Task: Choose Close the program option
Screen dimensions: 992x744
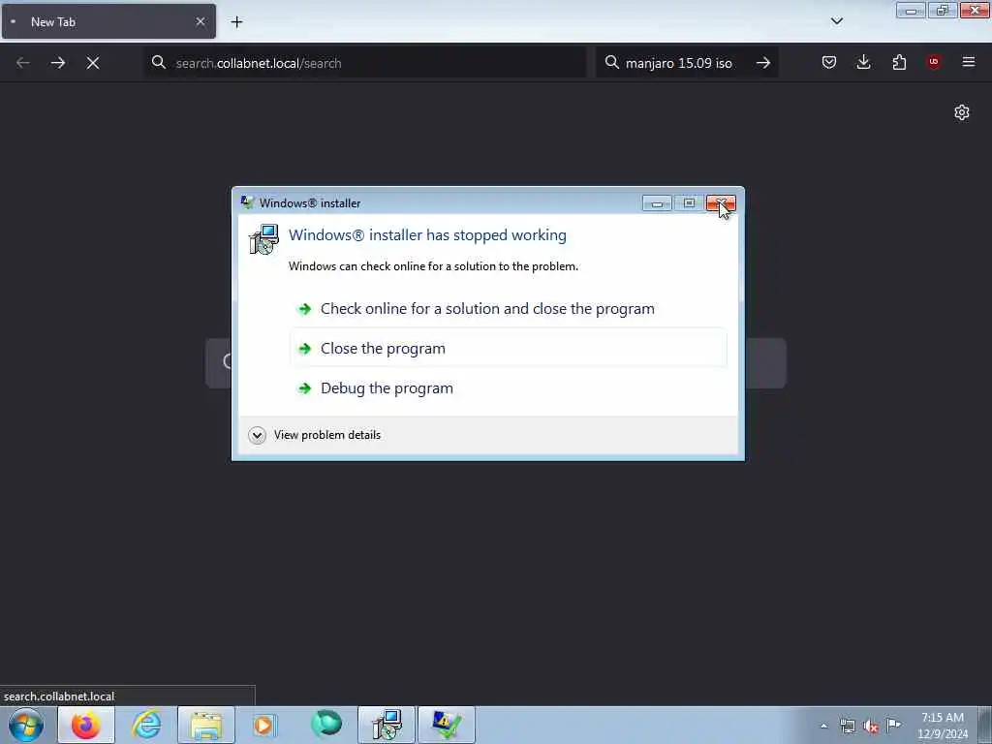Action: point(508,348)
